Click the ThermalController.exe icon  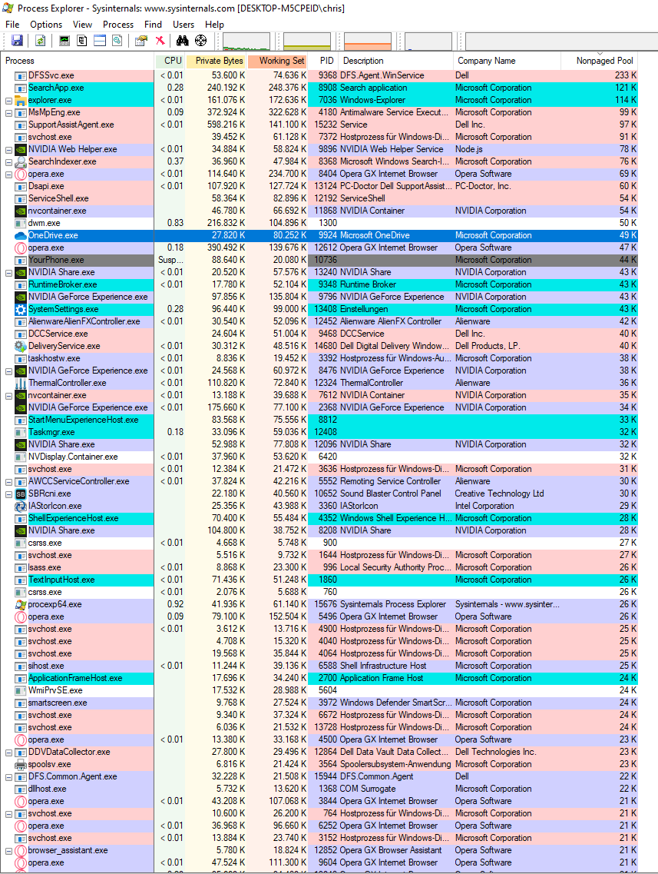point(21,383)
